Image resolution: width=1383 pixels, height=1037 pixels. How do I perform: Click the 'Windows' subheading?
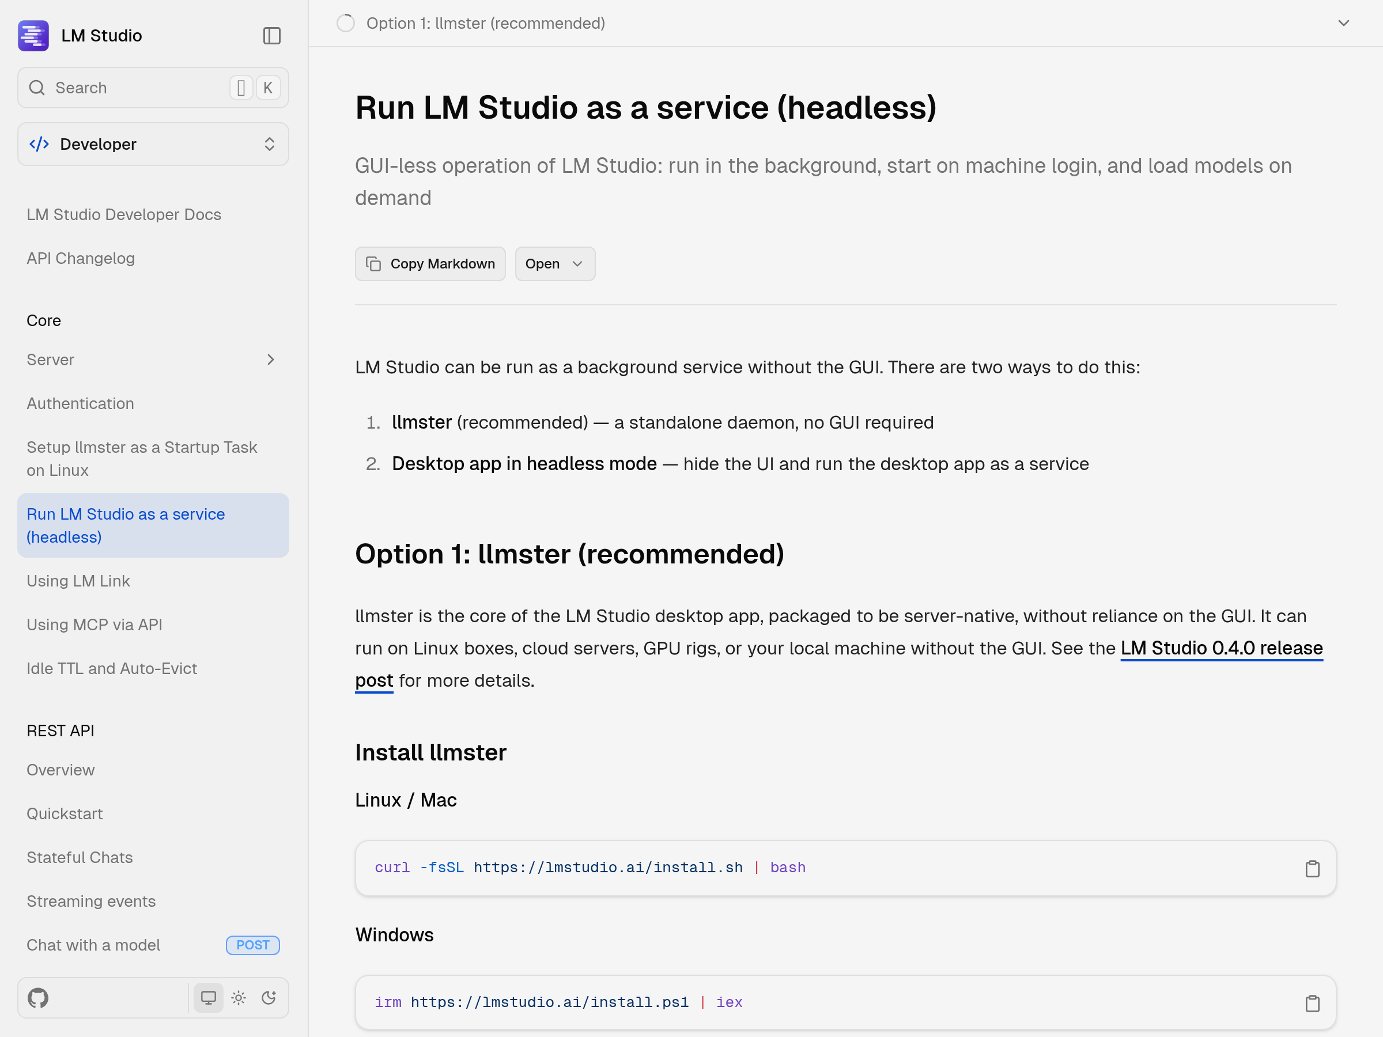coord(395,934)
